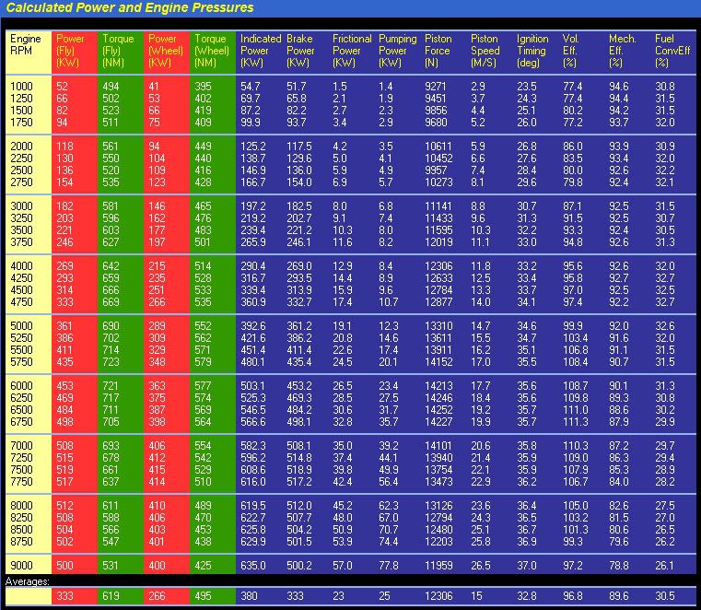Image resolution: width=701 pixels, height=610 pixels.
Task: Click the red Power (Fly) column header
Action: pyautogui.click(x=70, y=51)
